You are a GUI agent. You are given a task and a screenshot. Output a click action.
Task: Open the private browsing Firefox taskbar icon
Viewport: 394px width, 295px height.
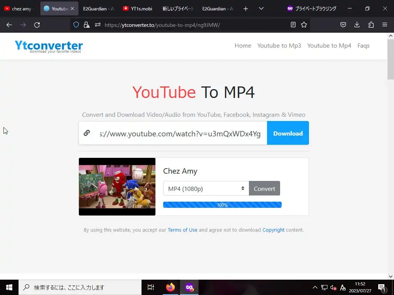pos(189,287)
